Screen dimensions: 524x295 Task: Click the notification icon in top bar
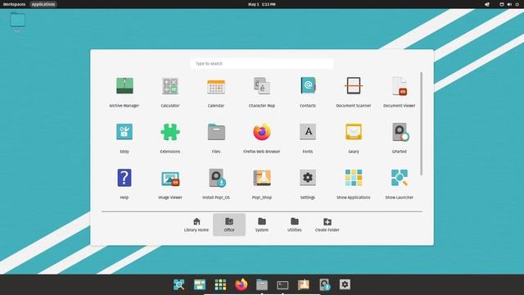[x=487, y=4]
